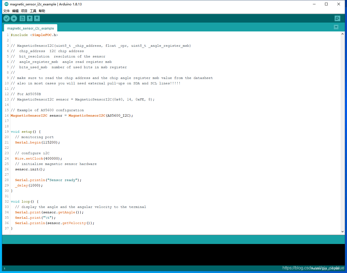The image size is (347, 273).
Task: Click the '// configure i2C' comment
Action: 32,153
